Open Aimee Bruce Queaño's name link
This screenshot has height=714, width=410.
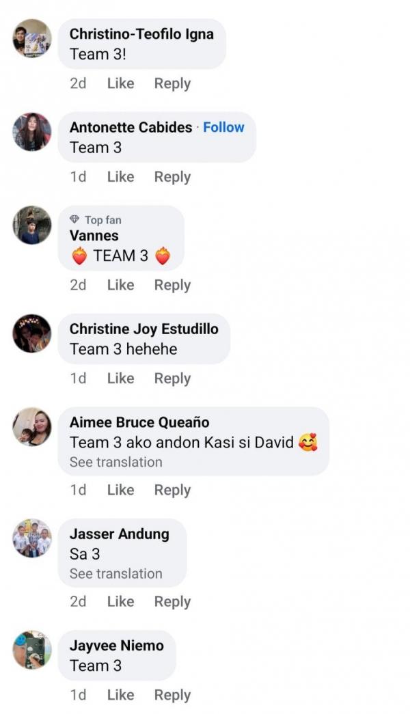(x=139, y=422)
